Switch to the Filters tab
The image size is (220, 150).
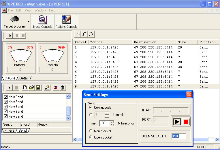pos(9,130)
